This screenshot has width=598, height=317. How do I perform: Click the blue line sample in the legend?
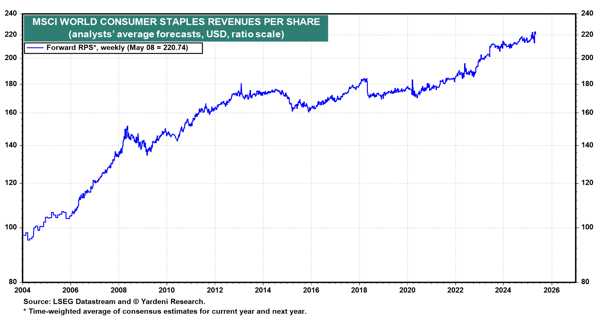pyautogui.click(x=35, y=48)
